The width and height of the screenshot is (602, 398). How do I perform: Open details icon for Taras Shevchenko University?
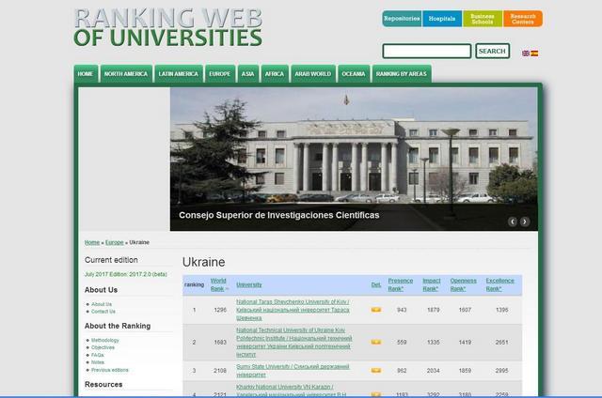coord(376,310)
